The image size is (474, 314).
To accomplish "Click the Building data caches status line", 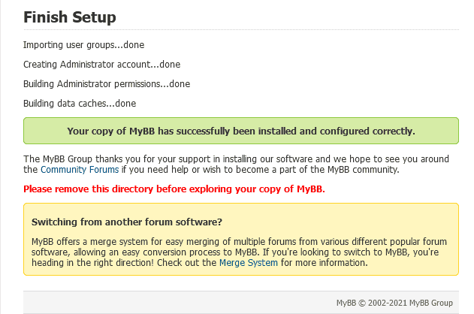I will point(80,104).
